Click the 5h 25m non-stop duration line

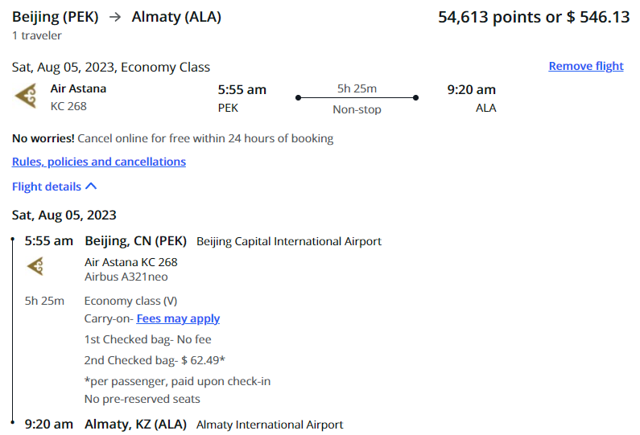pos(357,98)
